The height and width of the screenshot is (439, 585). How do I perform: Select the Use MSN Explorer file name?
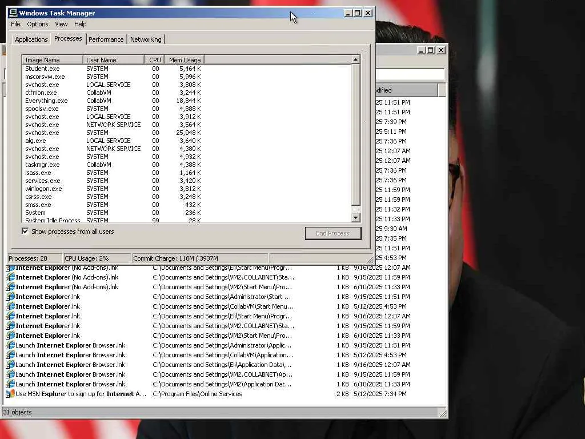(81, 394)
